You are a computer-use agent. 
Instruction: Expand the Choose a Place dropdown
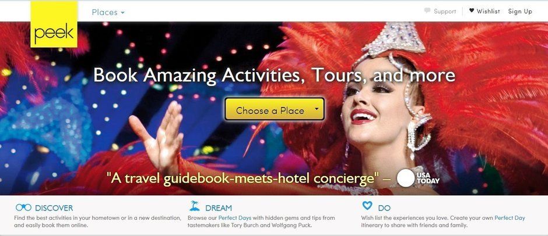pos(275,109)
